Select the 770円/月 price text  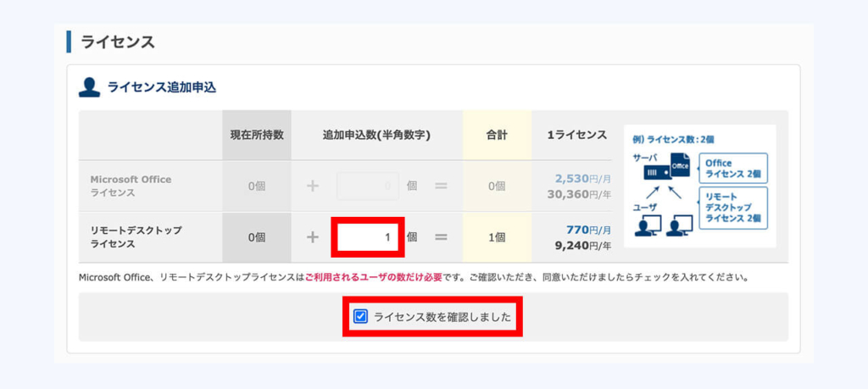point(588,230)
